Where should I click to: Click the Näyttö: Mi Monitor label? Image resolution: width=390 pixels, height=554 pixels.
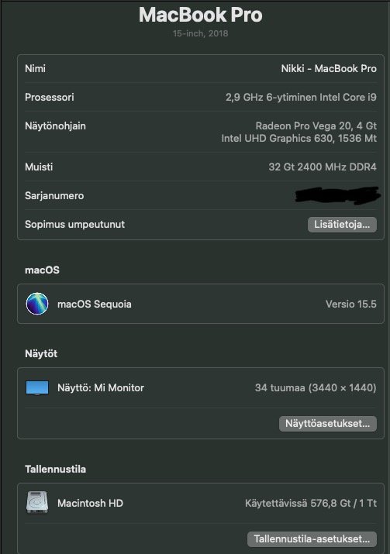click(x=101, y=387)
